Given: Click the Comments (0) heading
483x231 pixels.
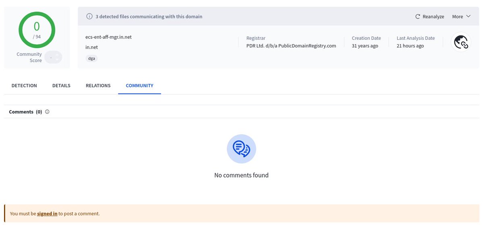Looking at the screenshot, I should [25, 112].
